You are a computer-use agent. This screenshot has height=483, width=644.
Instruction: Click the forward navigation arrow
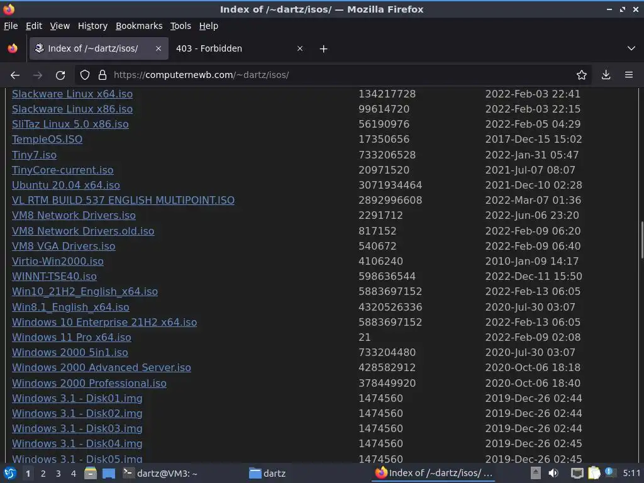pyautogui.click(x=38, y=75)
